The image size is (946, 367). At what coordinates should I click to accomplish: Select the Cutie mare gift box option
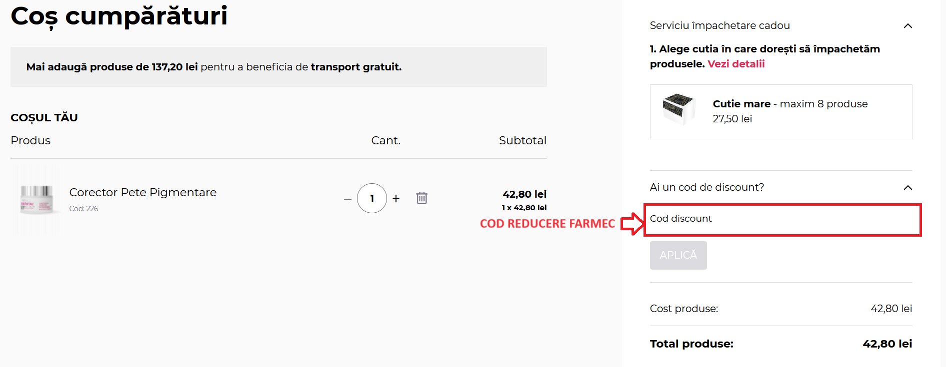click(781, 112)
